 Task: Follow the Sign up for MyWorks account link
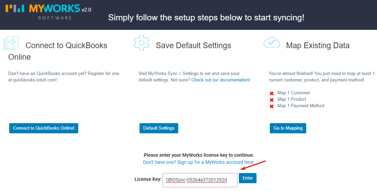199,162
